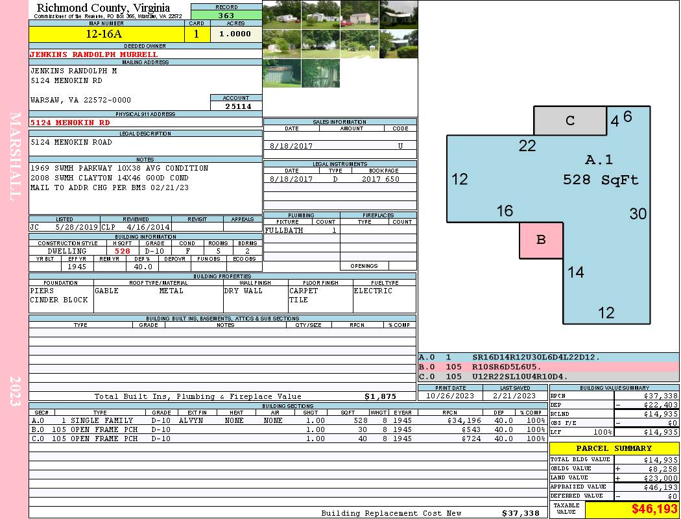
Task: Click print date 10/26/2023
Action: click(450, 396)
